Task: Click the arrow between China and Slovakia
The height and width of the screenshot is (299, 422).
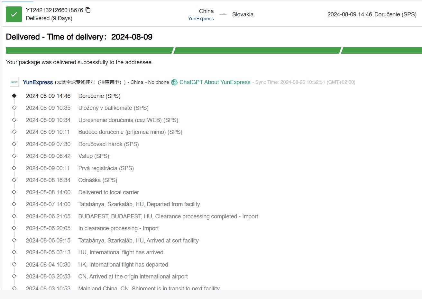Action: [x=223, y=14]
